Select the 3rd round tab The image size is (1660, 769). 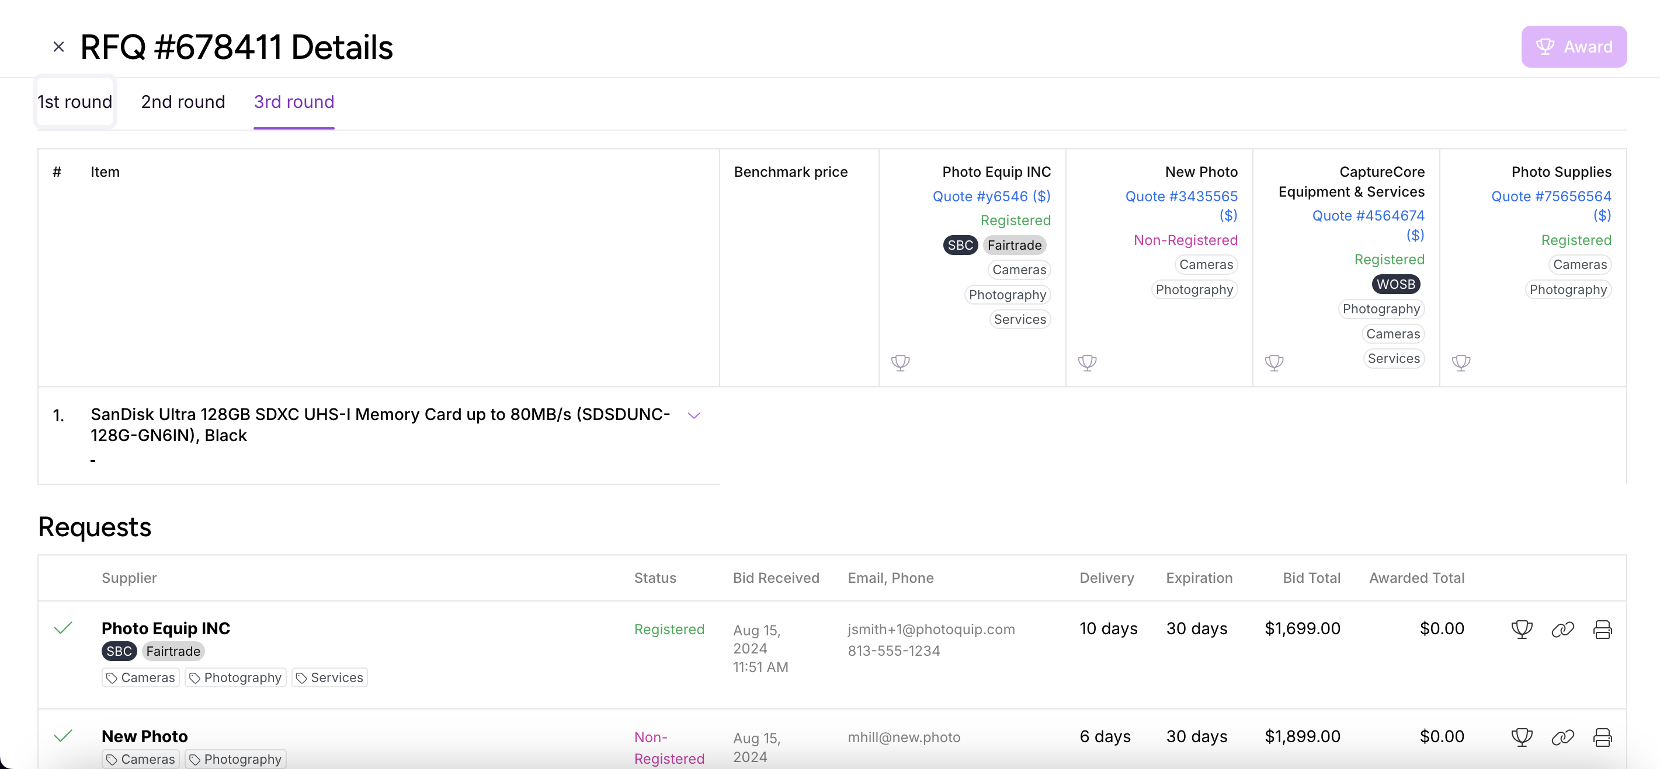294,102
